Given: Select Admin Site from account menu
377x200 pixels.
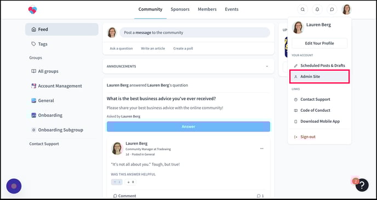Looking at the screenshot, I should [319, 77].
